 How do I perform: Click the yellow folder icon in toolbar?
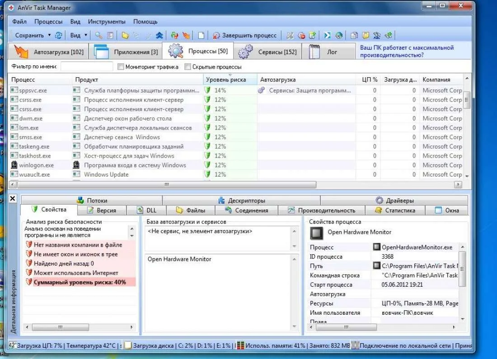tap(125, 35)
